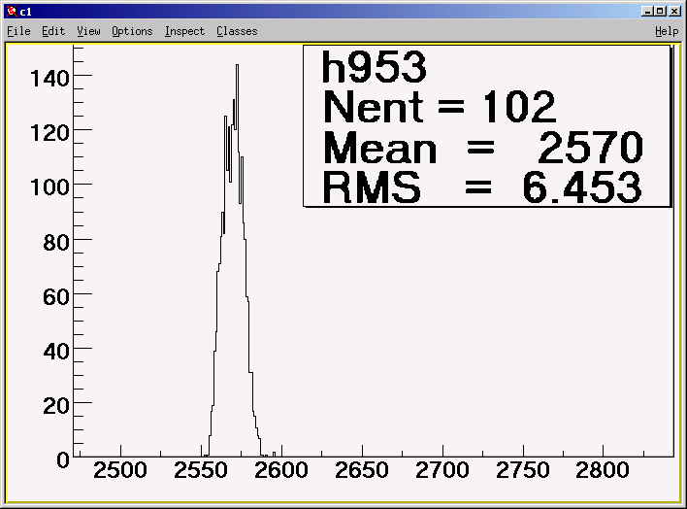Click the x-axis label 2600
This screenshot has height=509, width=687.
(x=281, y=470)
